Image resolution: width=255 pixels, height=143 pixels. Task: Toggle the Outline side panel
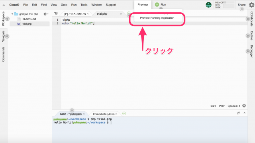[x=251, y=36]
